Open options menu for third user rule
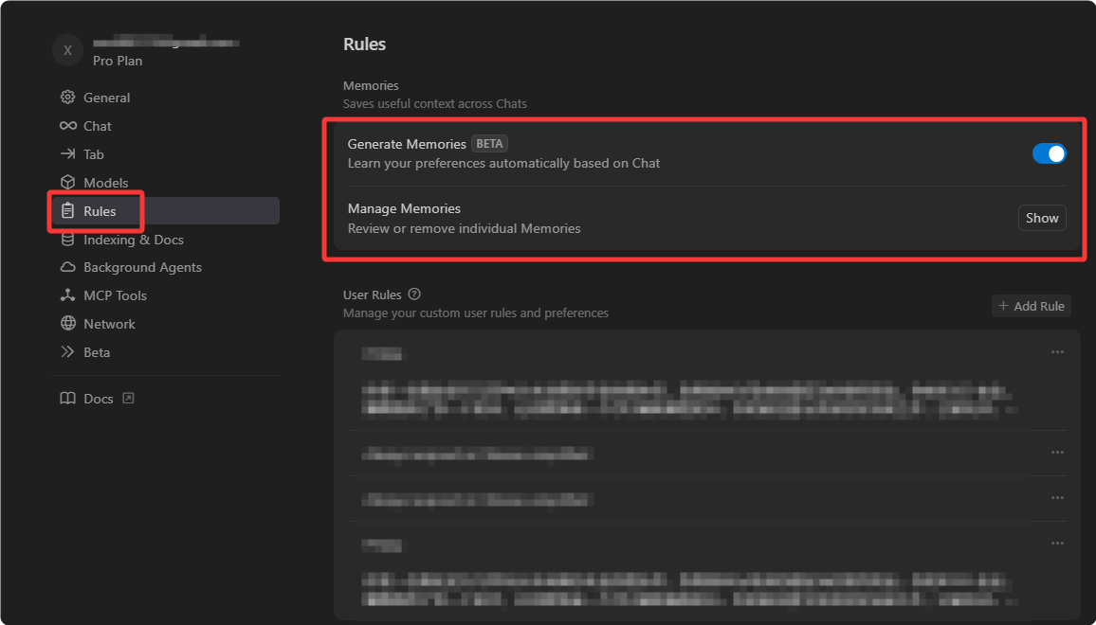This screenshot has width=1096, height=625. pyautogui.click(x=1057, y=498)
